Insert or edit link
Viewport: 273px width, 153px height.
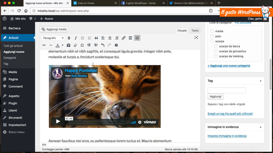click(124, 38)
